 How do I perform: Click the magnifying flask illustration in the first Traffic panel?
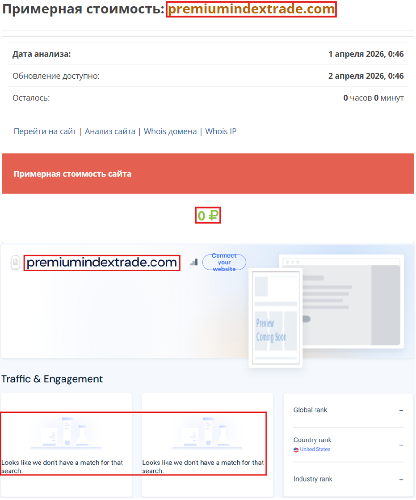[x=66, y=433]
